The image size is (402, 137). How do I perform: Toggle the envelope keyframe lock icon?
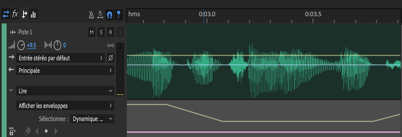tap(12, 131)
